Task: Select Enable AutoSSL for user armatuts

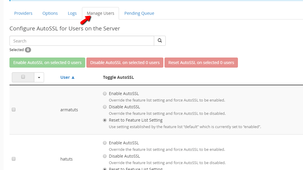Action: 104,93
